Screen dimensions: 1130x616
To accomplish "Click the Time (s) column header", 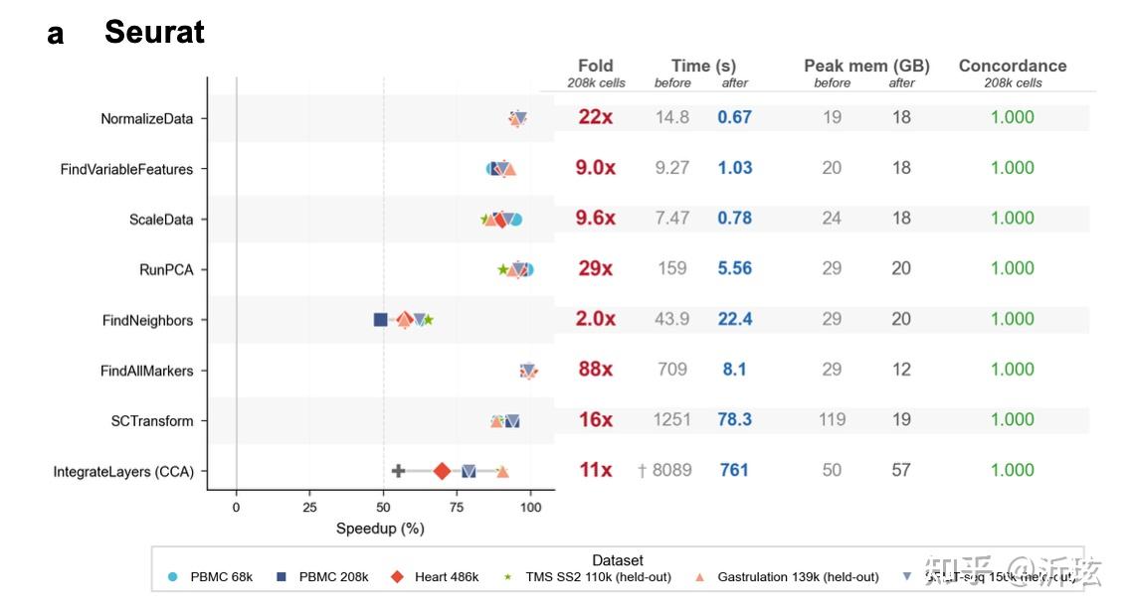I will 703,66.
